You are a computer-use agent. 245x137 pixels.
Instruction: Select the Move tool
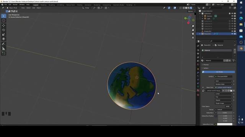(3, 25)
